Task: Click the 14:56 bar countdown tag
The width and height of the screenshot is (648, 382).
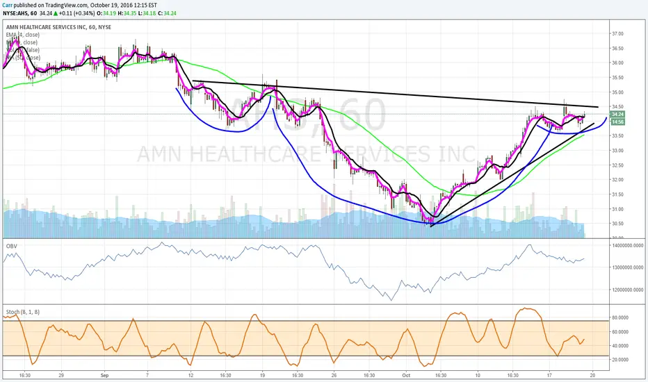Action: coord(617,122)
